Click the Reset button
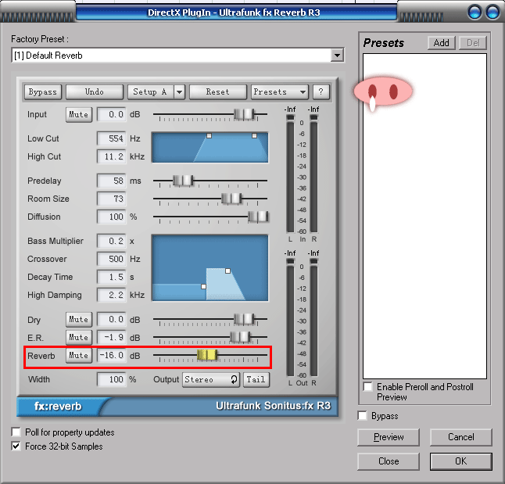This screenshot has width=505, height=484. 218,91
